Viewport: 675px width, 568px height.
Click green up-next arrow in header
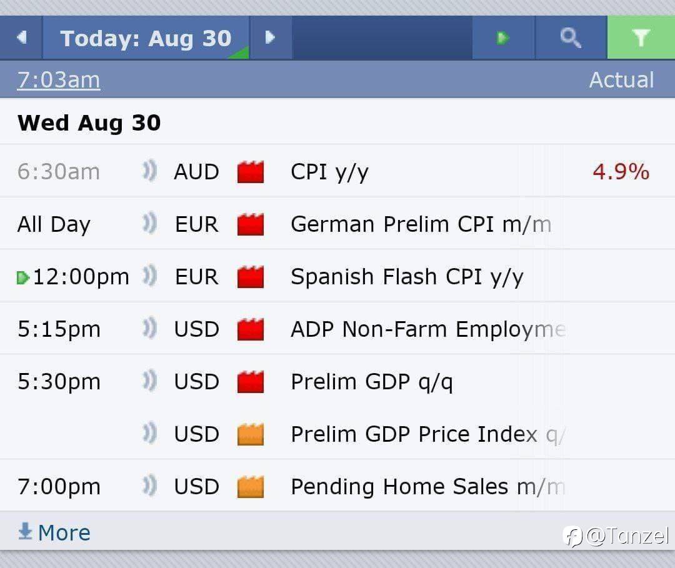pyautogui.click(x=502, y=37)
